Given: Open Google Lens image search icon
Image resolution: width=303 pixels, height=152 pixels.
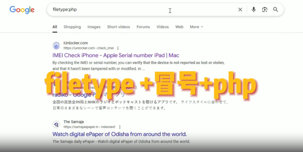Looking at the screenshot, I should (265, 9).
